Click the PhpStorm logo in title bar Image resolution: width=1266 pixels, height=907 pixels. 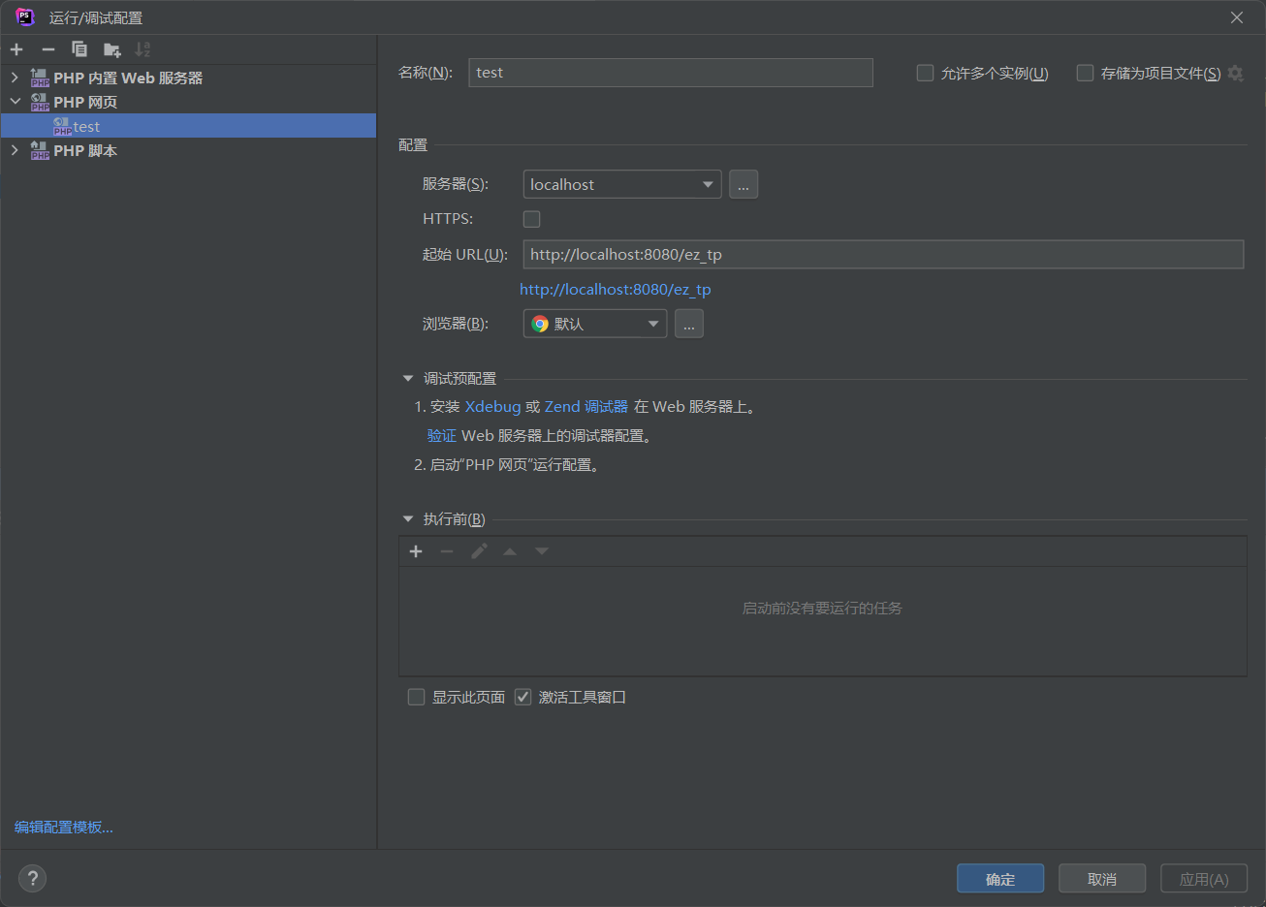[x=24, y=16]
